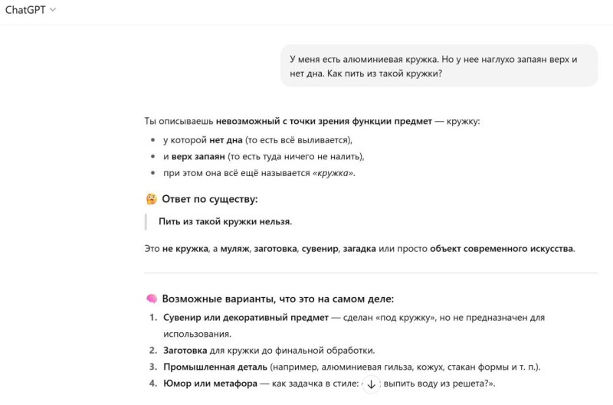Click the italic word «кружка» in the third bullet
This screenshot has width=613, height=405.
pyautogui.click(x=333, y=173)
